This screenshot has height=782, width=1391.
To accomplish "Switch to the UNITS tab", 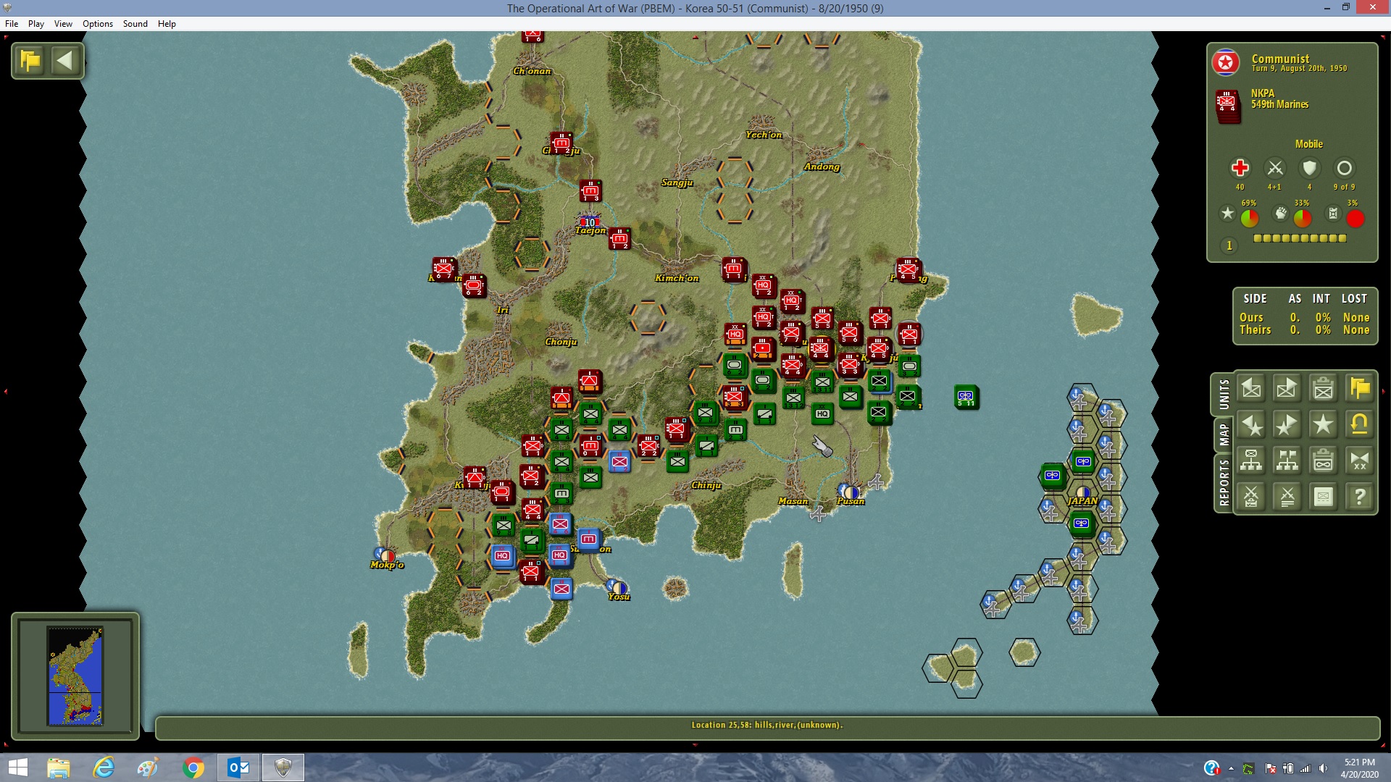I will point(1224,395).
